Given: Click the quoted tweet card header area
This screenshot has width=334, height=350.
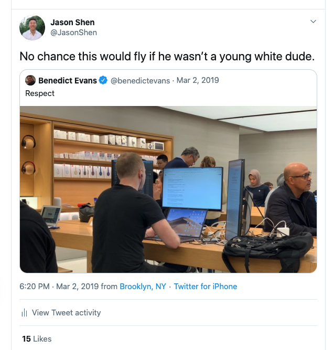Looking at the screenshot, I should pos(168,87).
